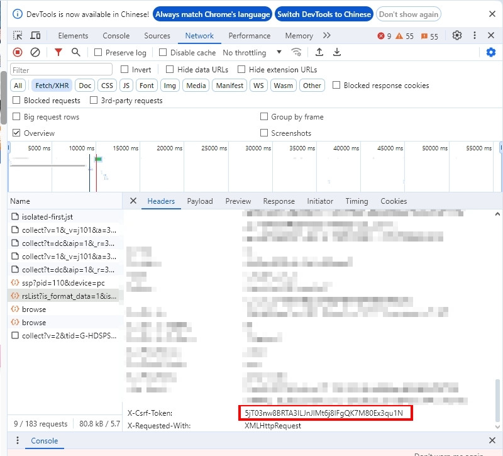Import HAR file upload icon

pos(319,52)
